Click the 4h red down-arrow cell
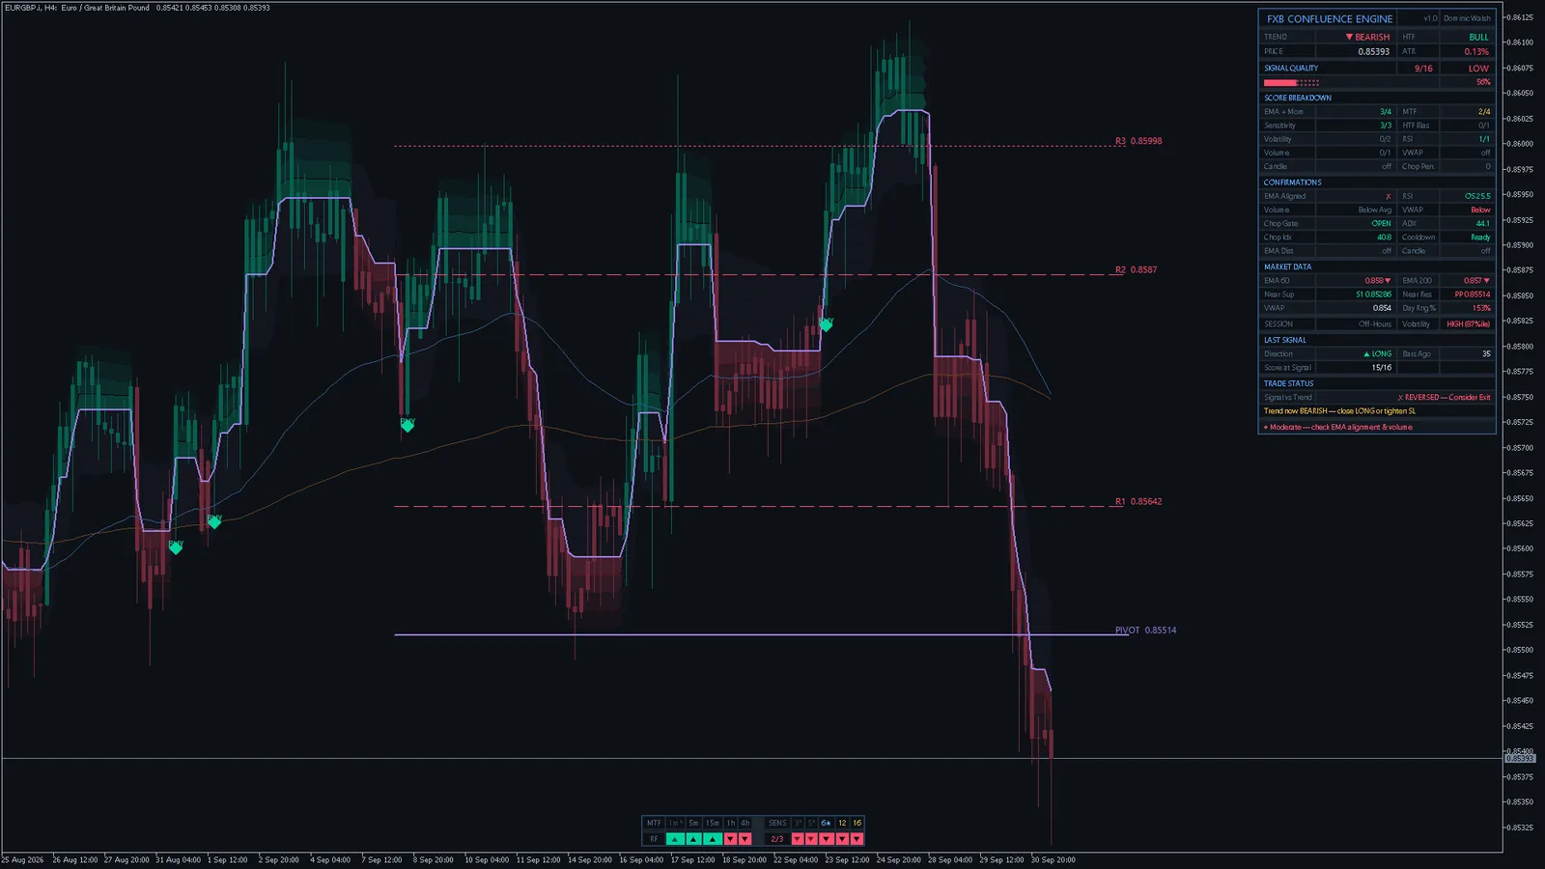 click(x=744, y=839)
